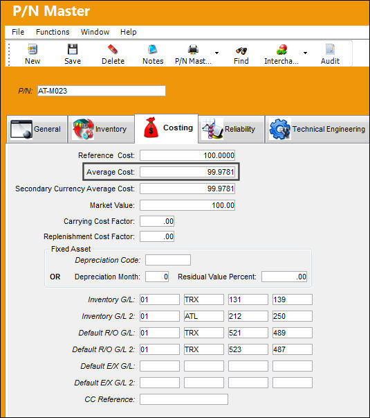Click Default R/O G/L field with 521
This screenshot has height=418, width=370.
coord(248,333)
